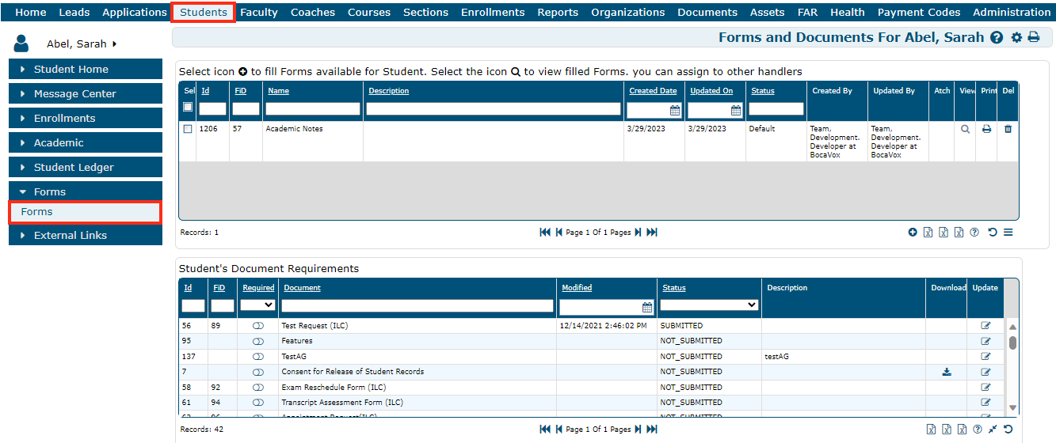This screenshot has width=1056, height=443.
Task: Expand the External Links sidebar section
Action: click(86, 235)
